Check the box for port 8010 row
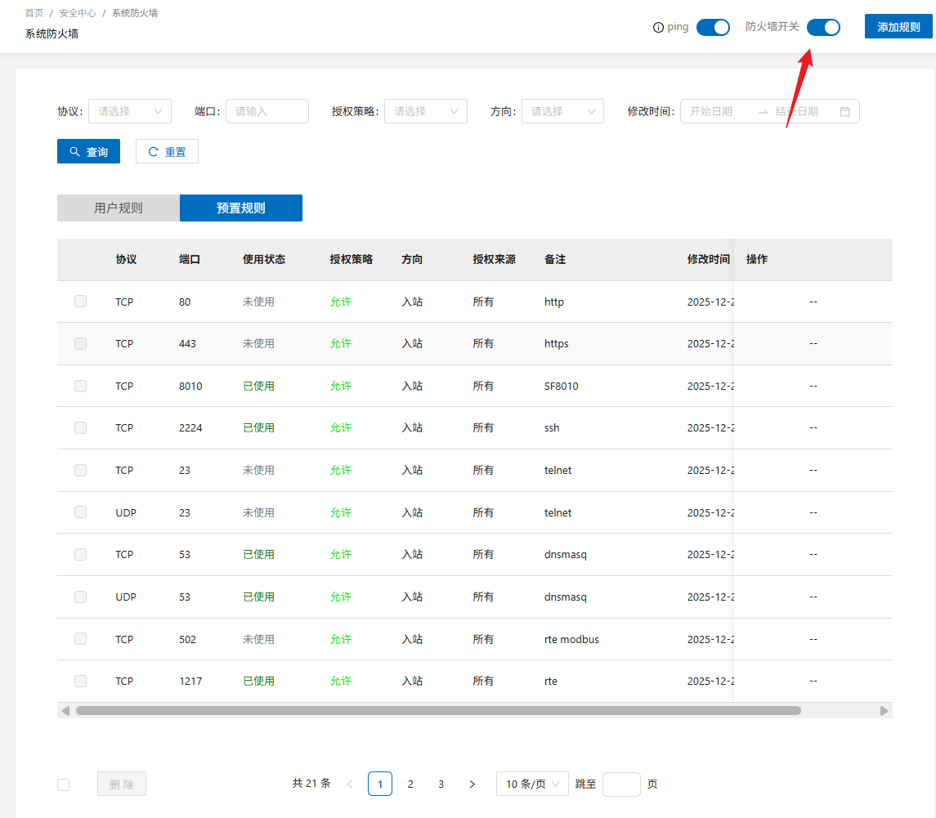Viewport: 936px width, 818px height. 80,386
